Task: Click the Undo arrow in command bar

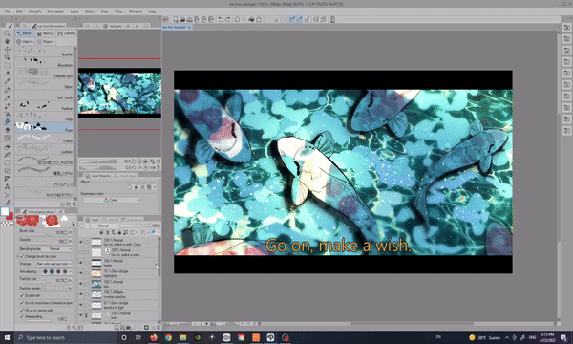Action: pyautogui.click(x=221, y=19)
